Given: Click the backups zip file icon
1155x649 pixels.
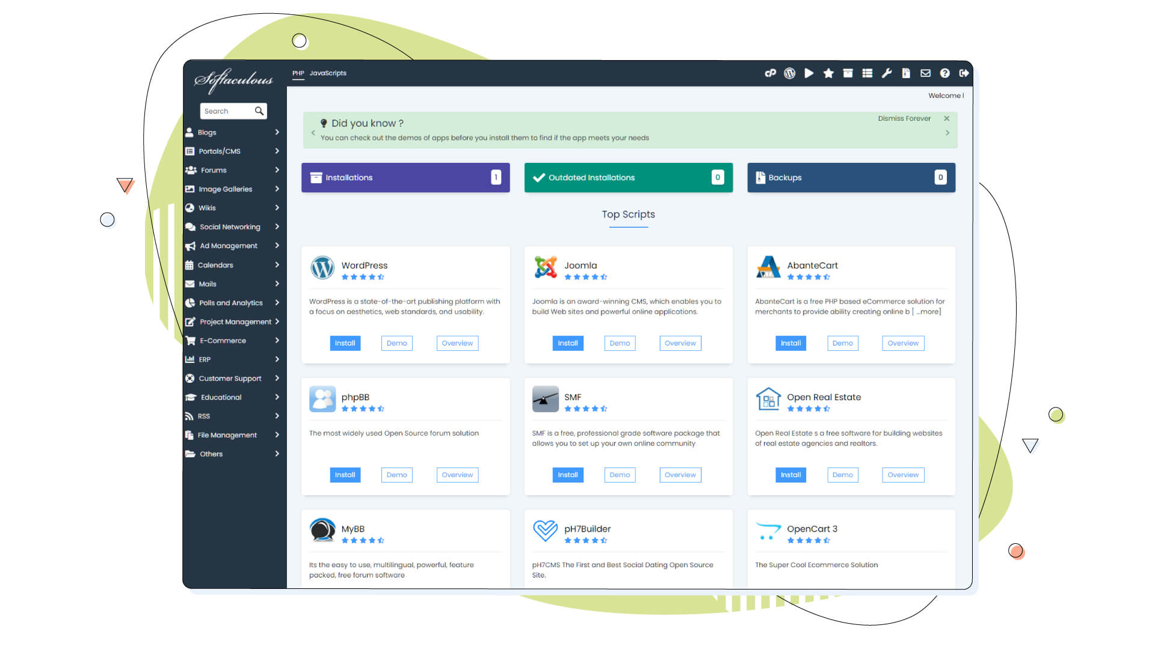Looking at the screenshot, I should pyautogui.click(x=906, y=73).
